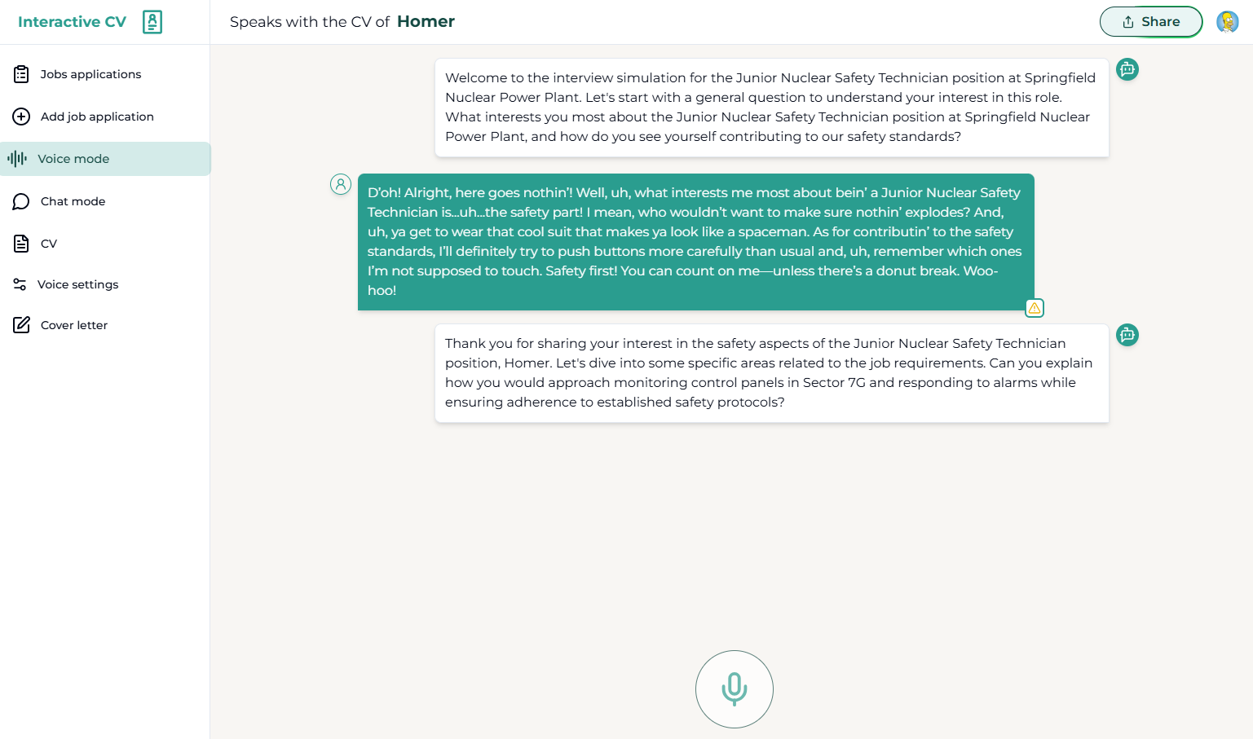The height and width of the screenshot is (739, 1253).
Task: Click the Interactive CV logo icon
Action: click(x=152, y=22)
